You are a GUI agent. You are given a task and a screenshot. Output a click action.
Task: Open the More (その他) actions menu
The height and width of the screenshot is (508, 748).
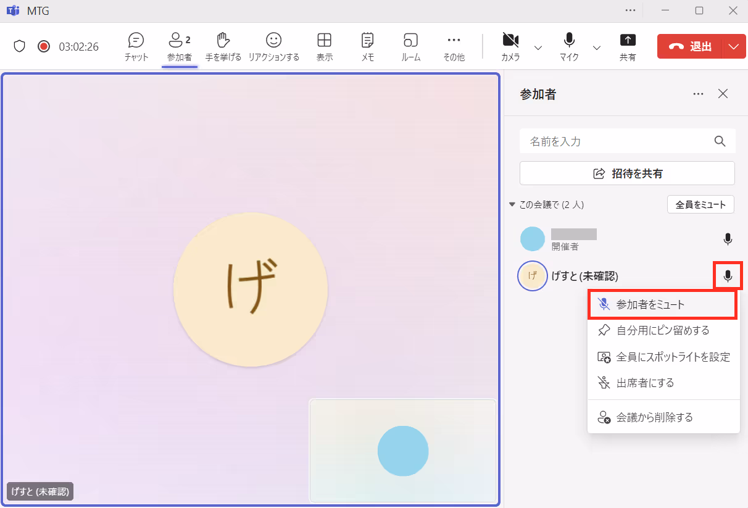click(x=454, y=47)
